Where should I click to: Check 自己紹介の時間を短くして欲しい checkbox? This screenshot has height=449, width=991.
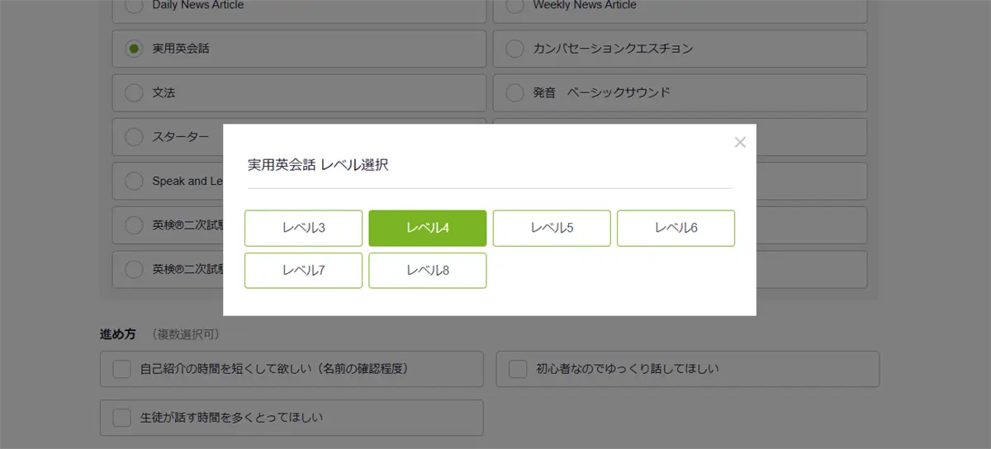click(121, 369)
